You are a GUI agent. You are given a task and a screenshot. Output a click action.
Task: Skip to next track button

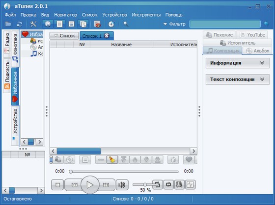pos(106,185)
